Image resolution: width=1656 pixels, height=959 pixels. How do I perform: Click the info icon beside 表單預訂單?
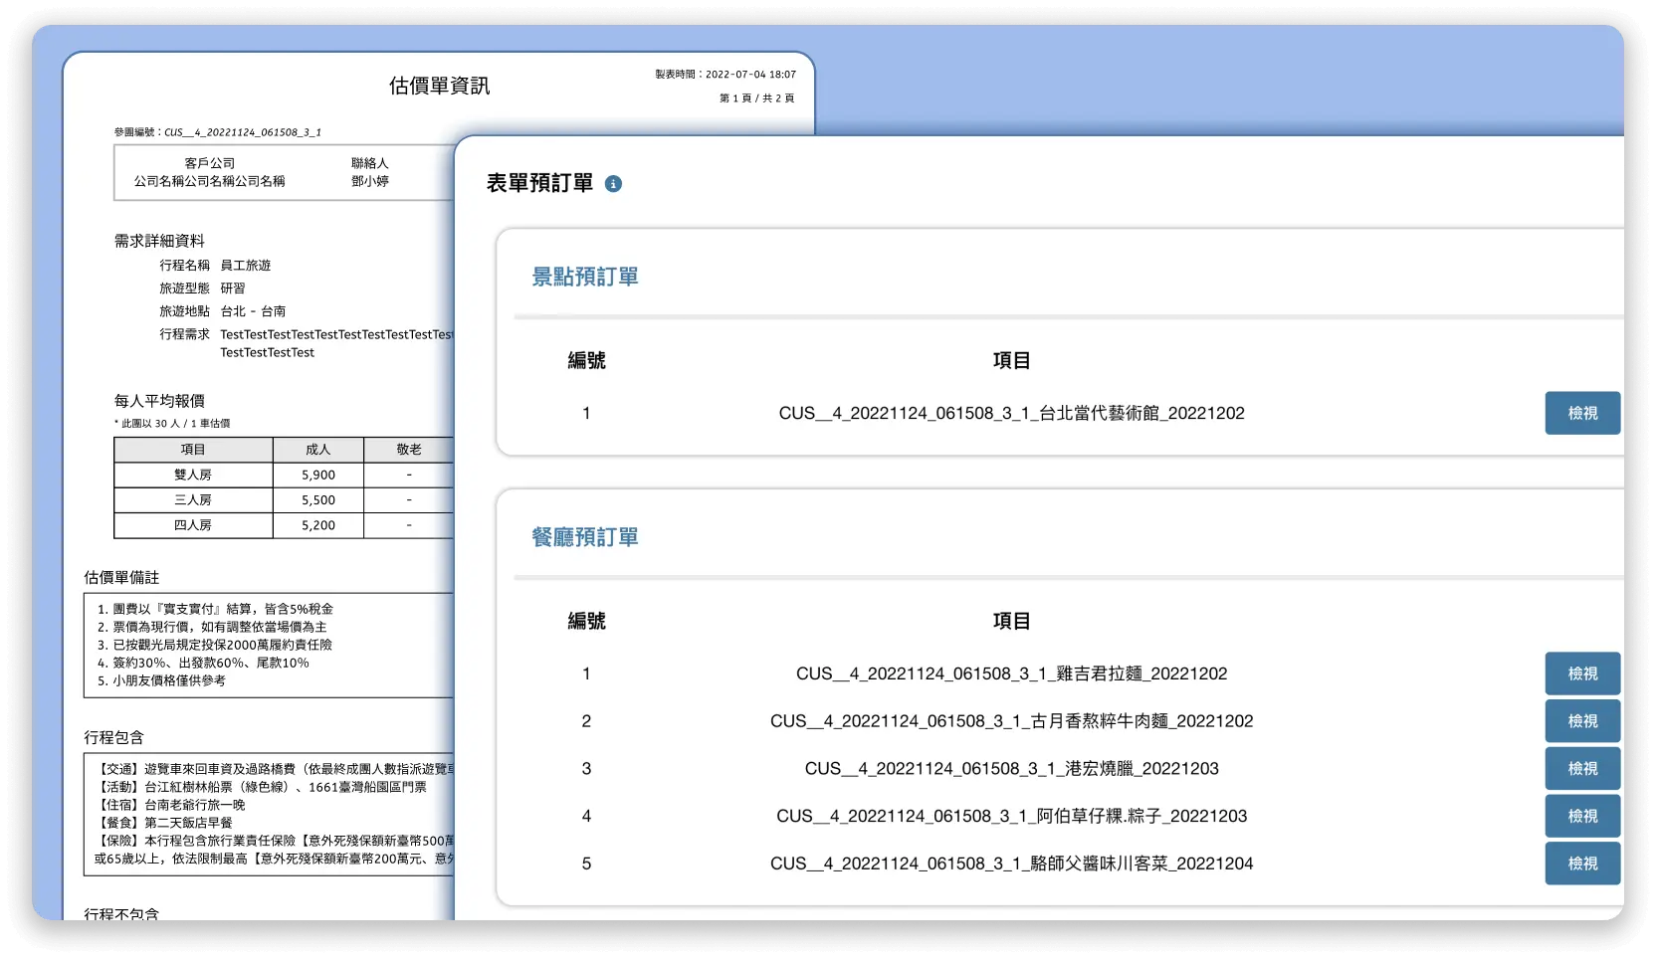(x=613, y=184)
